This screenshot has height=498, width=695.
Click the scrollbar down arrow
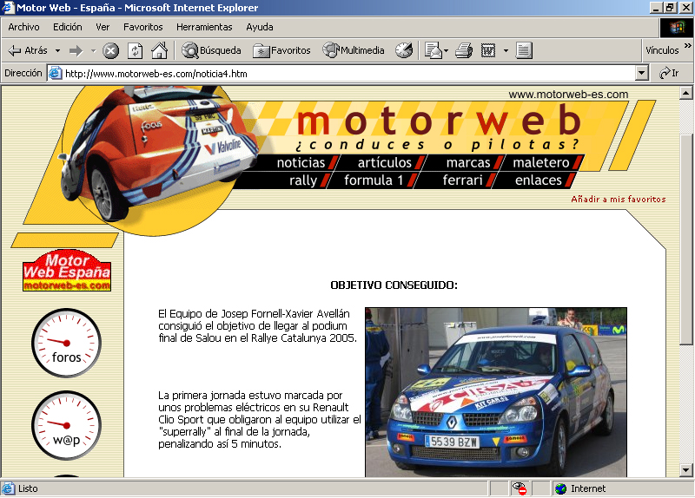coord(686,470)
